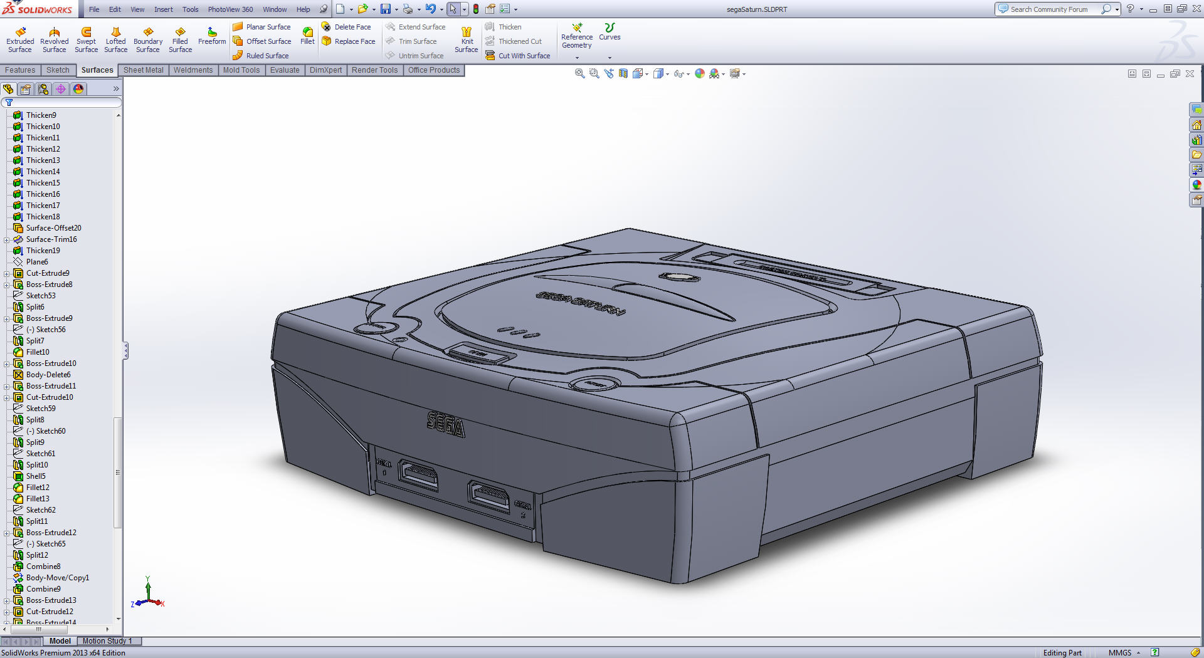
Task: Click the Rebuild traffic light icon
Action: click(x=476, y=9)
